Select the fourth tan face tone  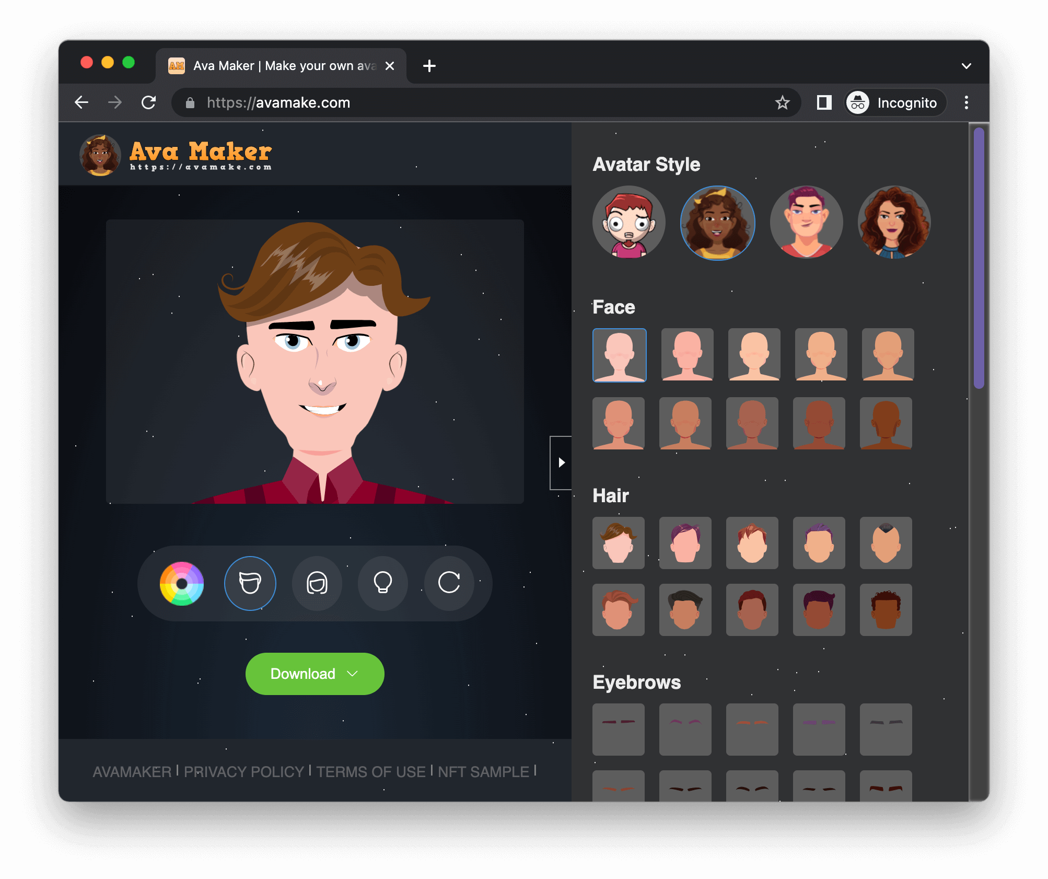(821, 354)
